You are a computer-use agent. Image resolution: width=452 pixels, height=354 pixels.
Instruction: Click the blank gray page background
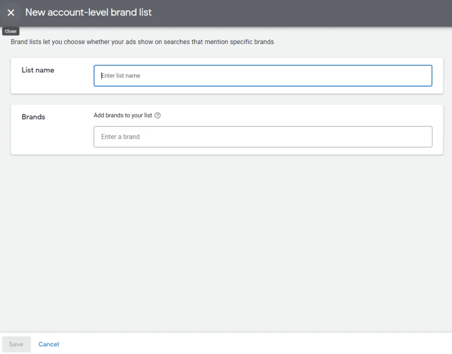tap(226, 241)
